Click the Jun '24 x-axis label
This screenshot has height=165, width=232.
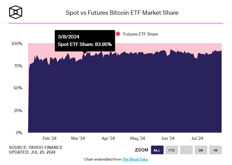pyautogui.click(x=168, y=138)
